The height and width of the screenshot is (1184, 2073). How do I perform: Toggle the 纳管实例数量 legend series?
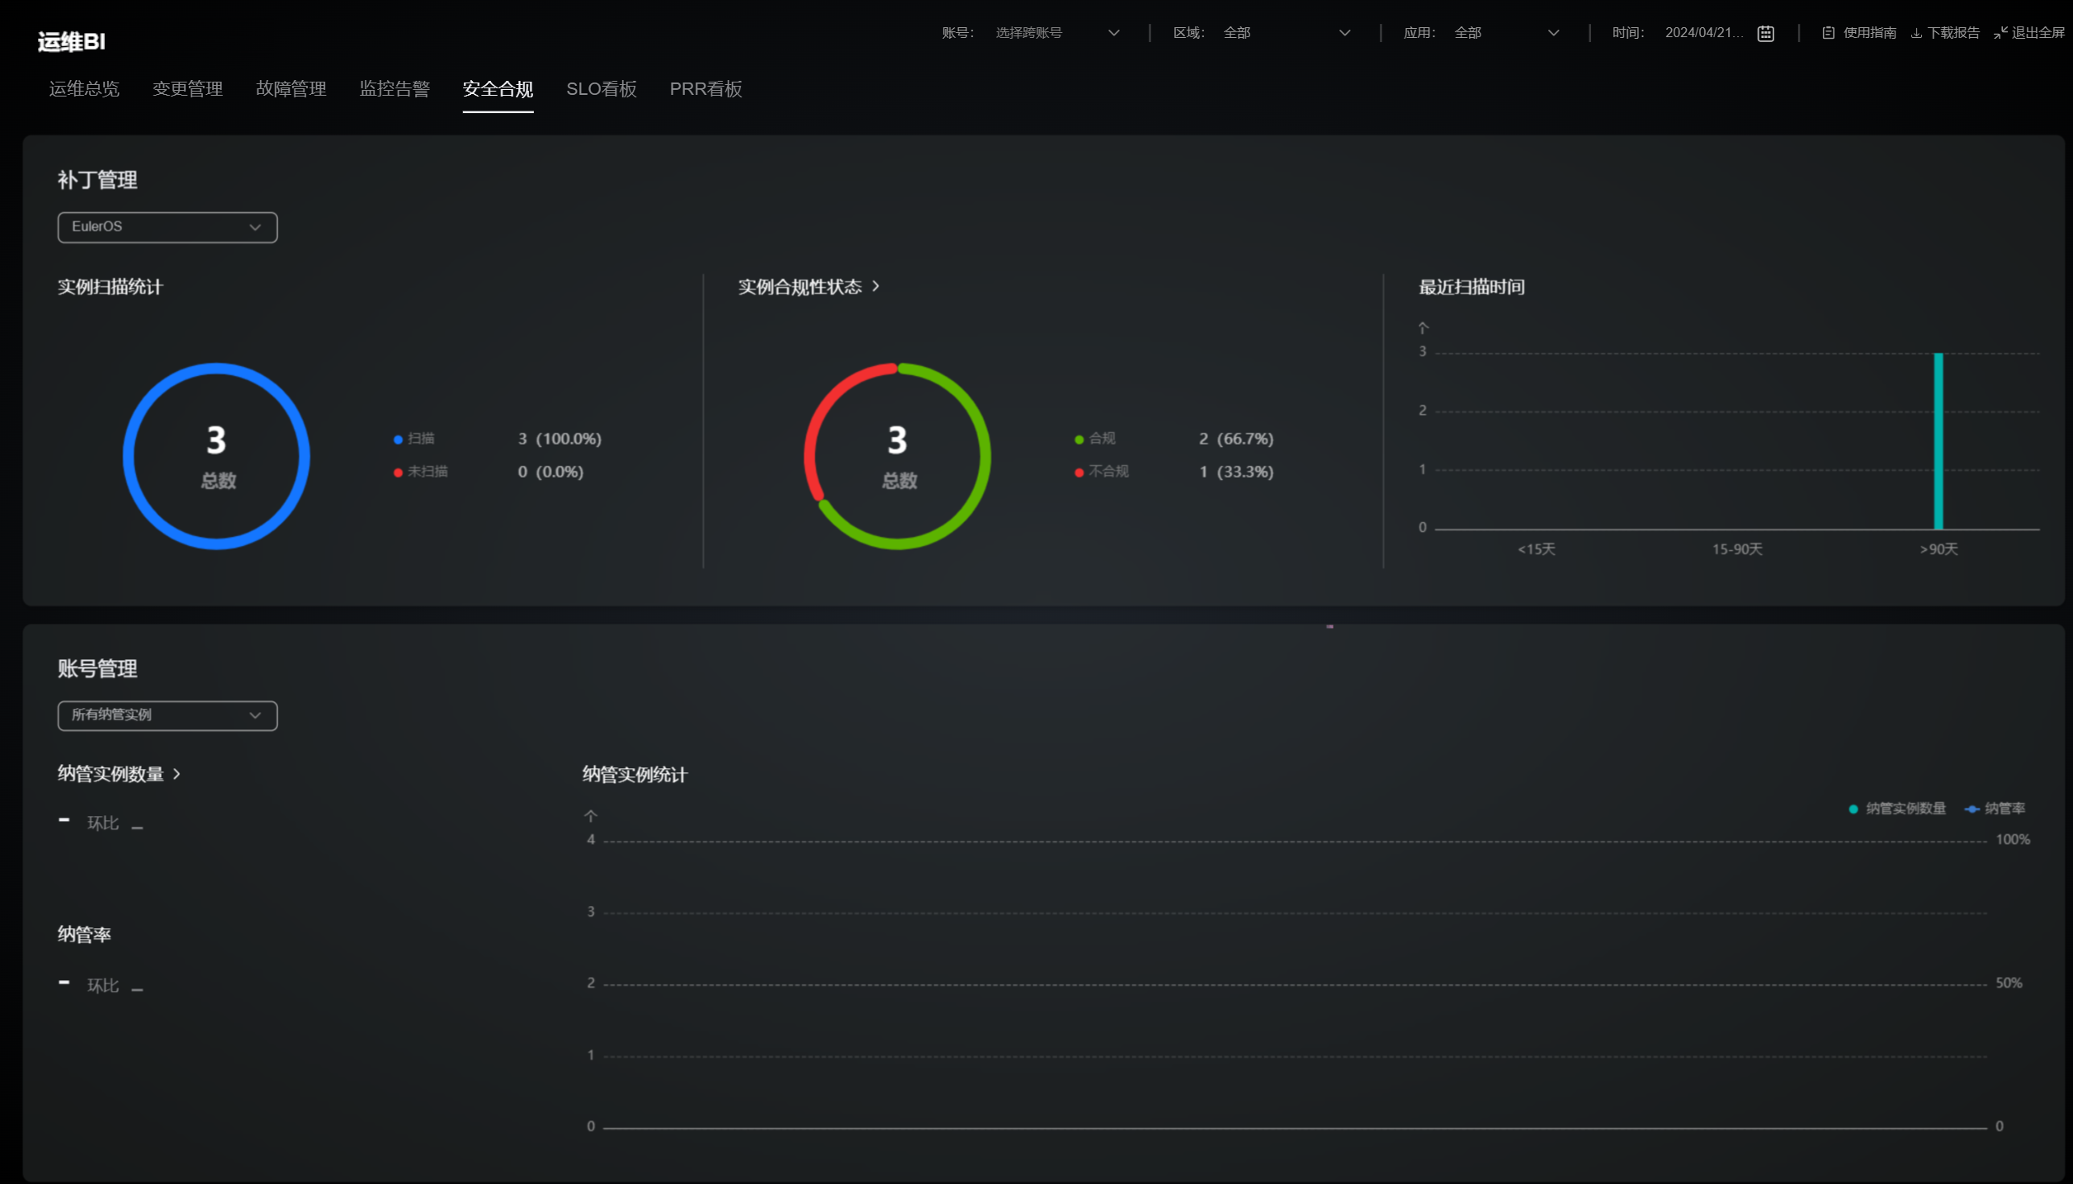tap(1897, 809)
